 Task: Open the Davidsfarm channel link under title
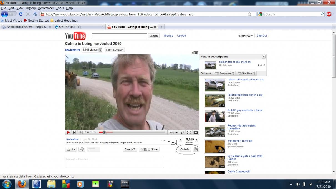click(72, 50)
